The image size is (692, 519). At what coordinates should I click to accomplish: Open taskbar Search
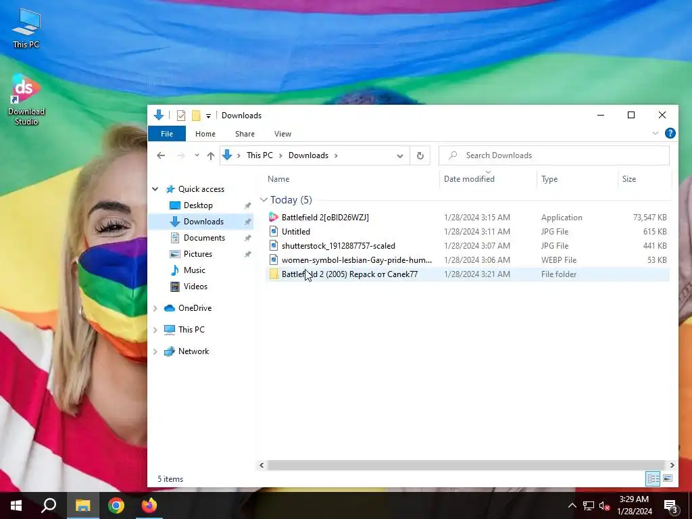pos(49,505)
